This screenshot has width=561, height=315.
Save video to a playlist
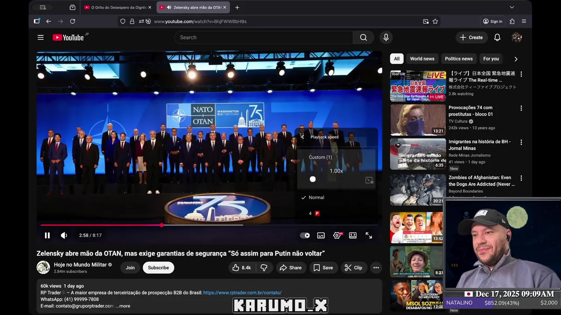tap(323, 268)
